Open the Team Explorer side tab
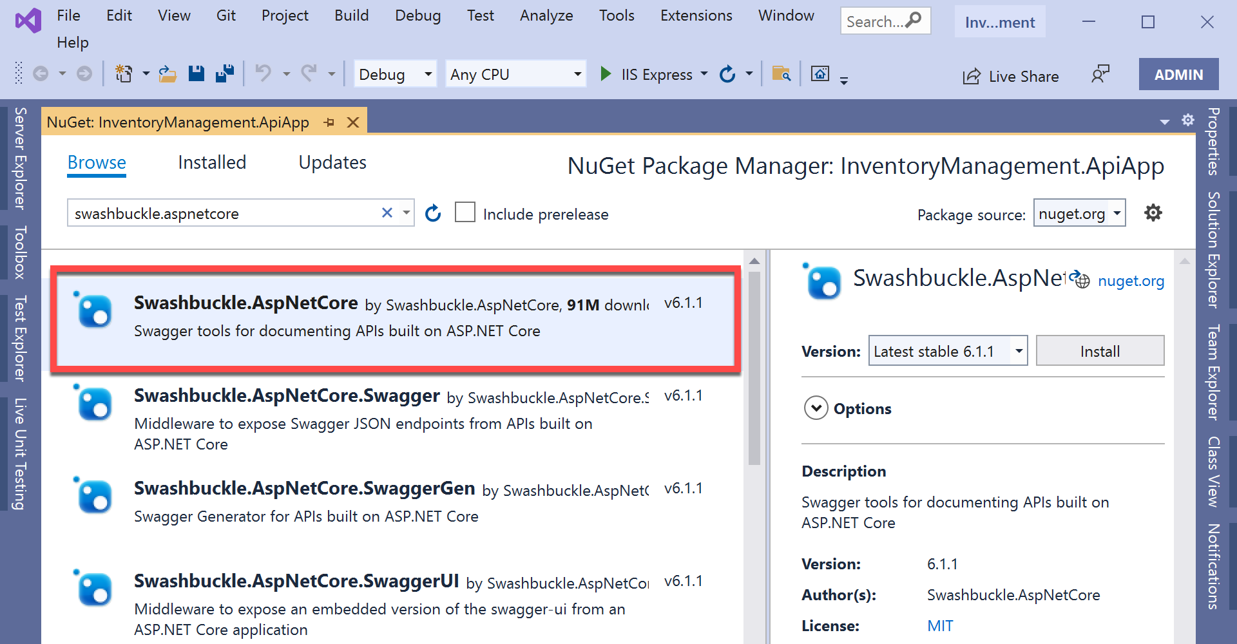The width and height of the screenshot is (1237, 644). tap(1214, 372)
